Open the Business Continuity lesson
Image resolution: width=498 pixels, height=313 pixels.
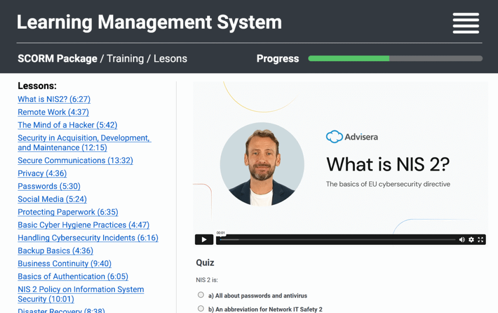tap(64, 263)
